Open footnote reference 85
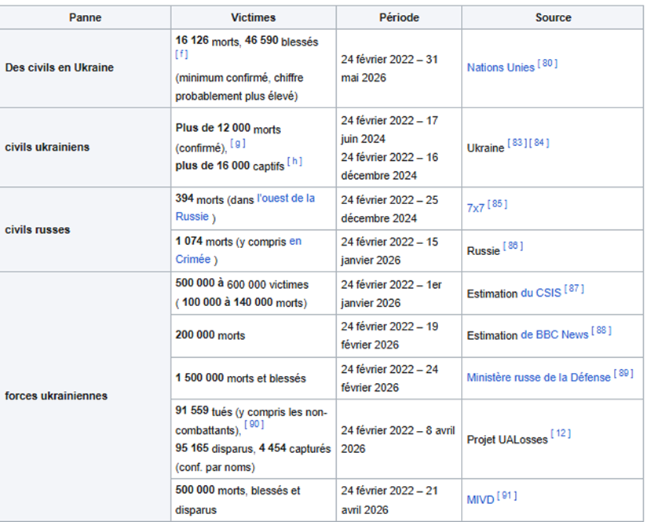Viewport: 647px width, 522px height. 497,203
